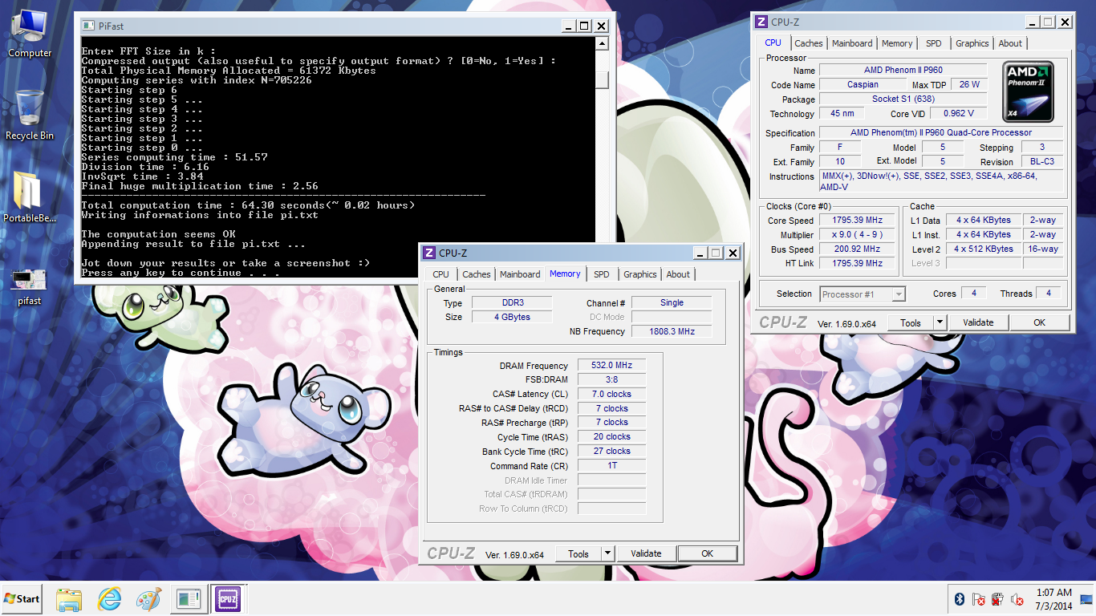This screenshot has height=616, width=1096.
Task: Click the Multiplier x 9.0 ( 4 - 9 ) value
Action: tap(858, 234)
